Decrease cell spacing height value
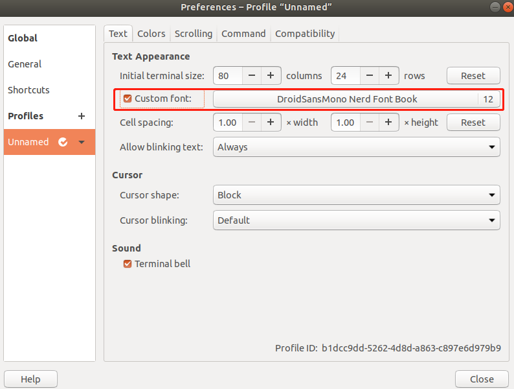 coord(370,123)
